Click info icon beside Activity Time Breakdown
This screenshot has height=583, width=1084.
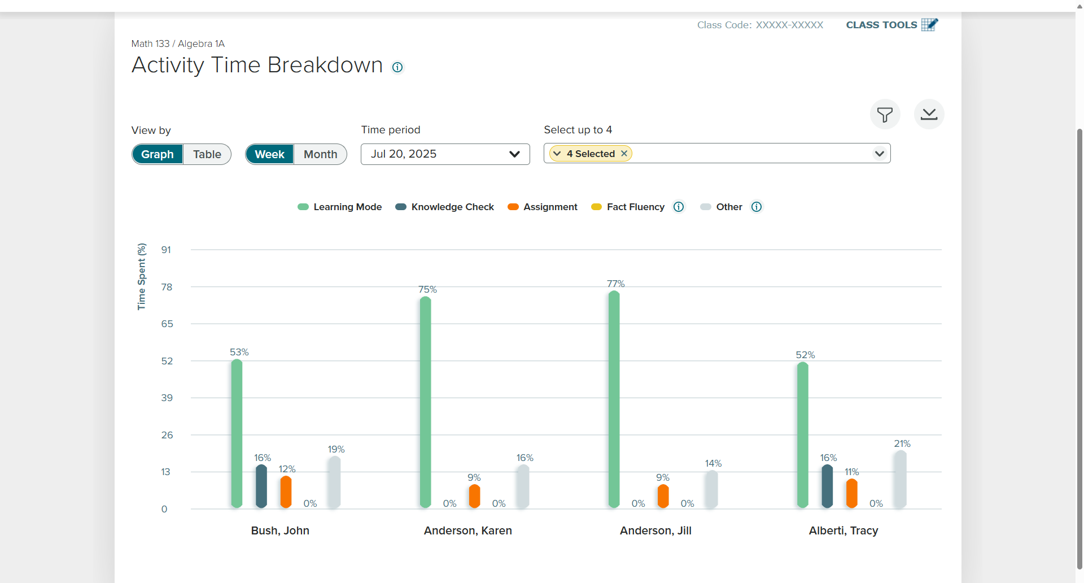397,67
